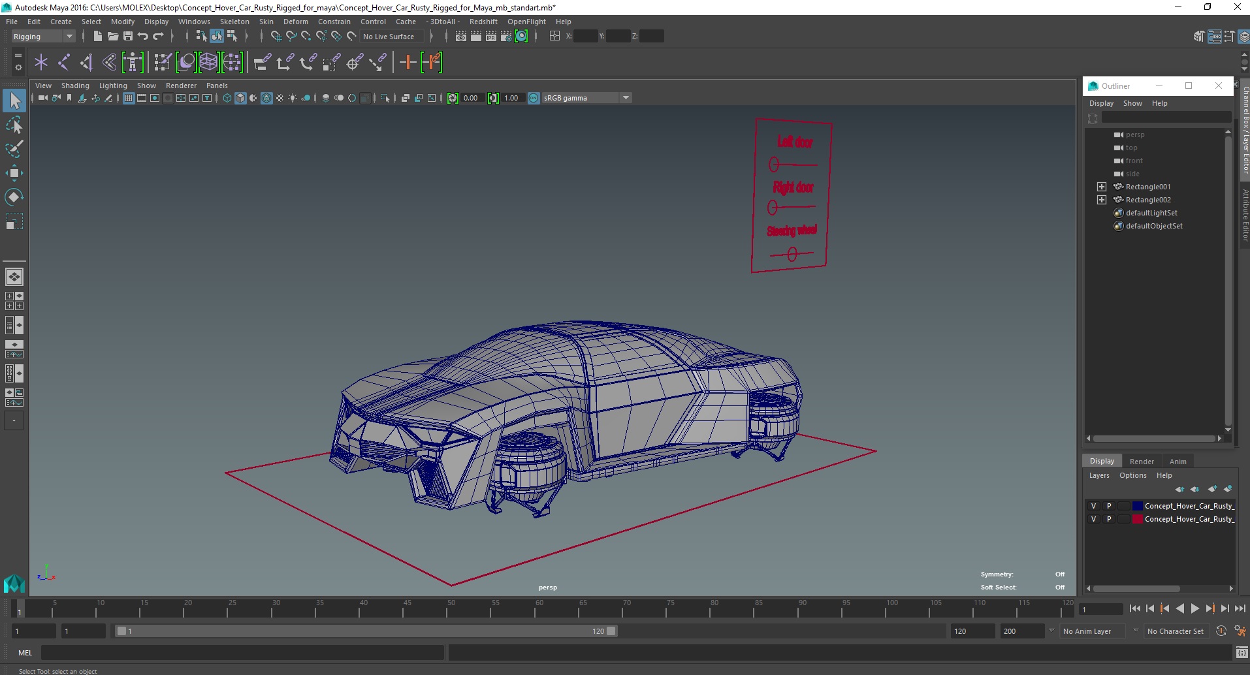Select defaultObjectSet in Outliner
Image resolution: width=1250 pixels, height=675 pixels.
pos(1153,226)
